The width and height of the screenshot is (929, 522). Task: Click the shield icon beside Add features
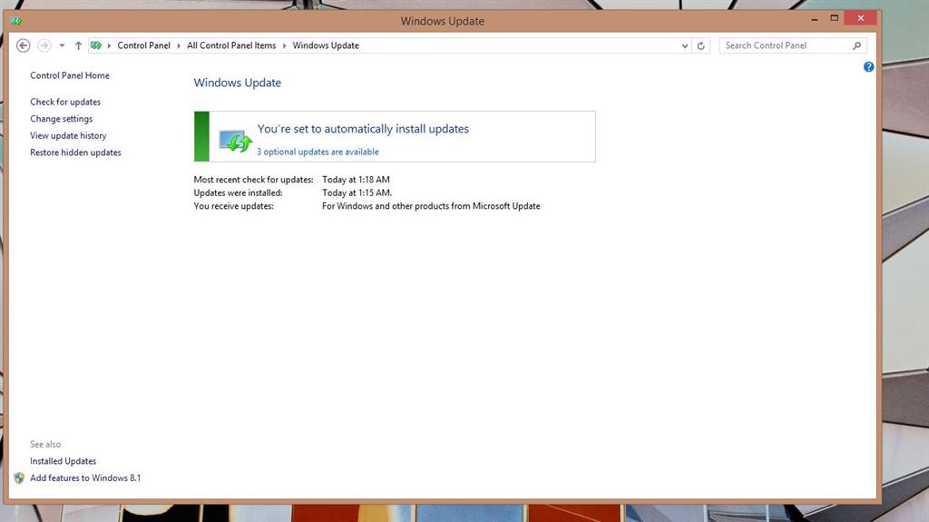point(19,478)
